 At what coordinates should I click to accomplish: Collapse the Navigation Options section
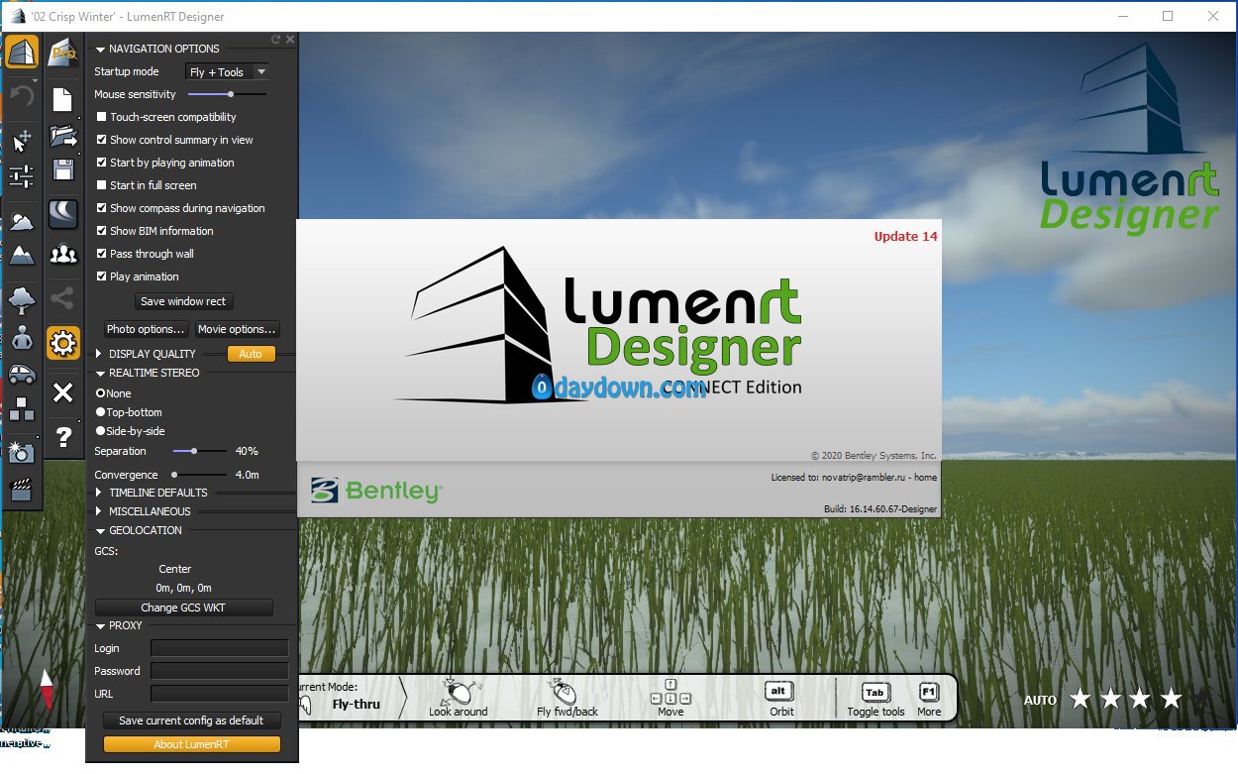(x=100, y=49)
